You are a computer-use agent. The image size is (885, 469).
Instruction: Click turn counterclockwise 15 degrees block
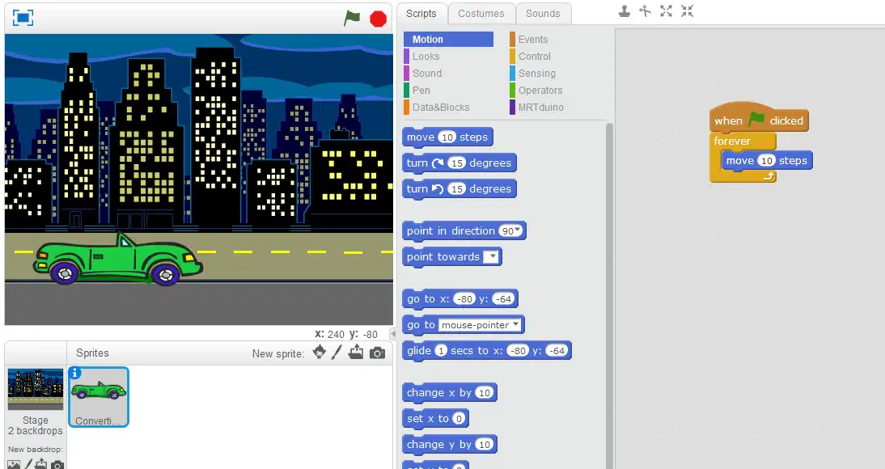coord(459,189)
